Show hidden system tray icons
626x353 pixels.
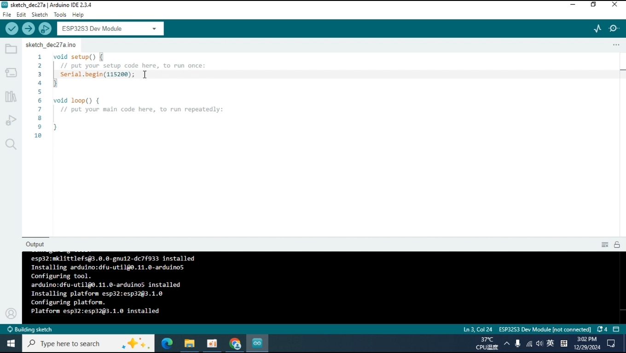(x=507, y=343)
